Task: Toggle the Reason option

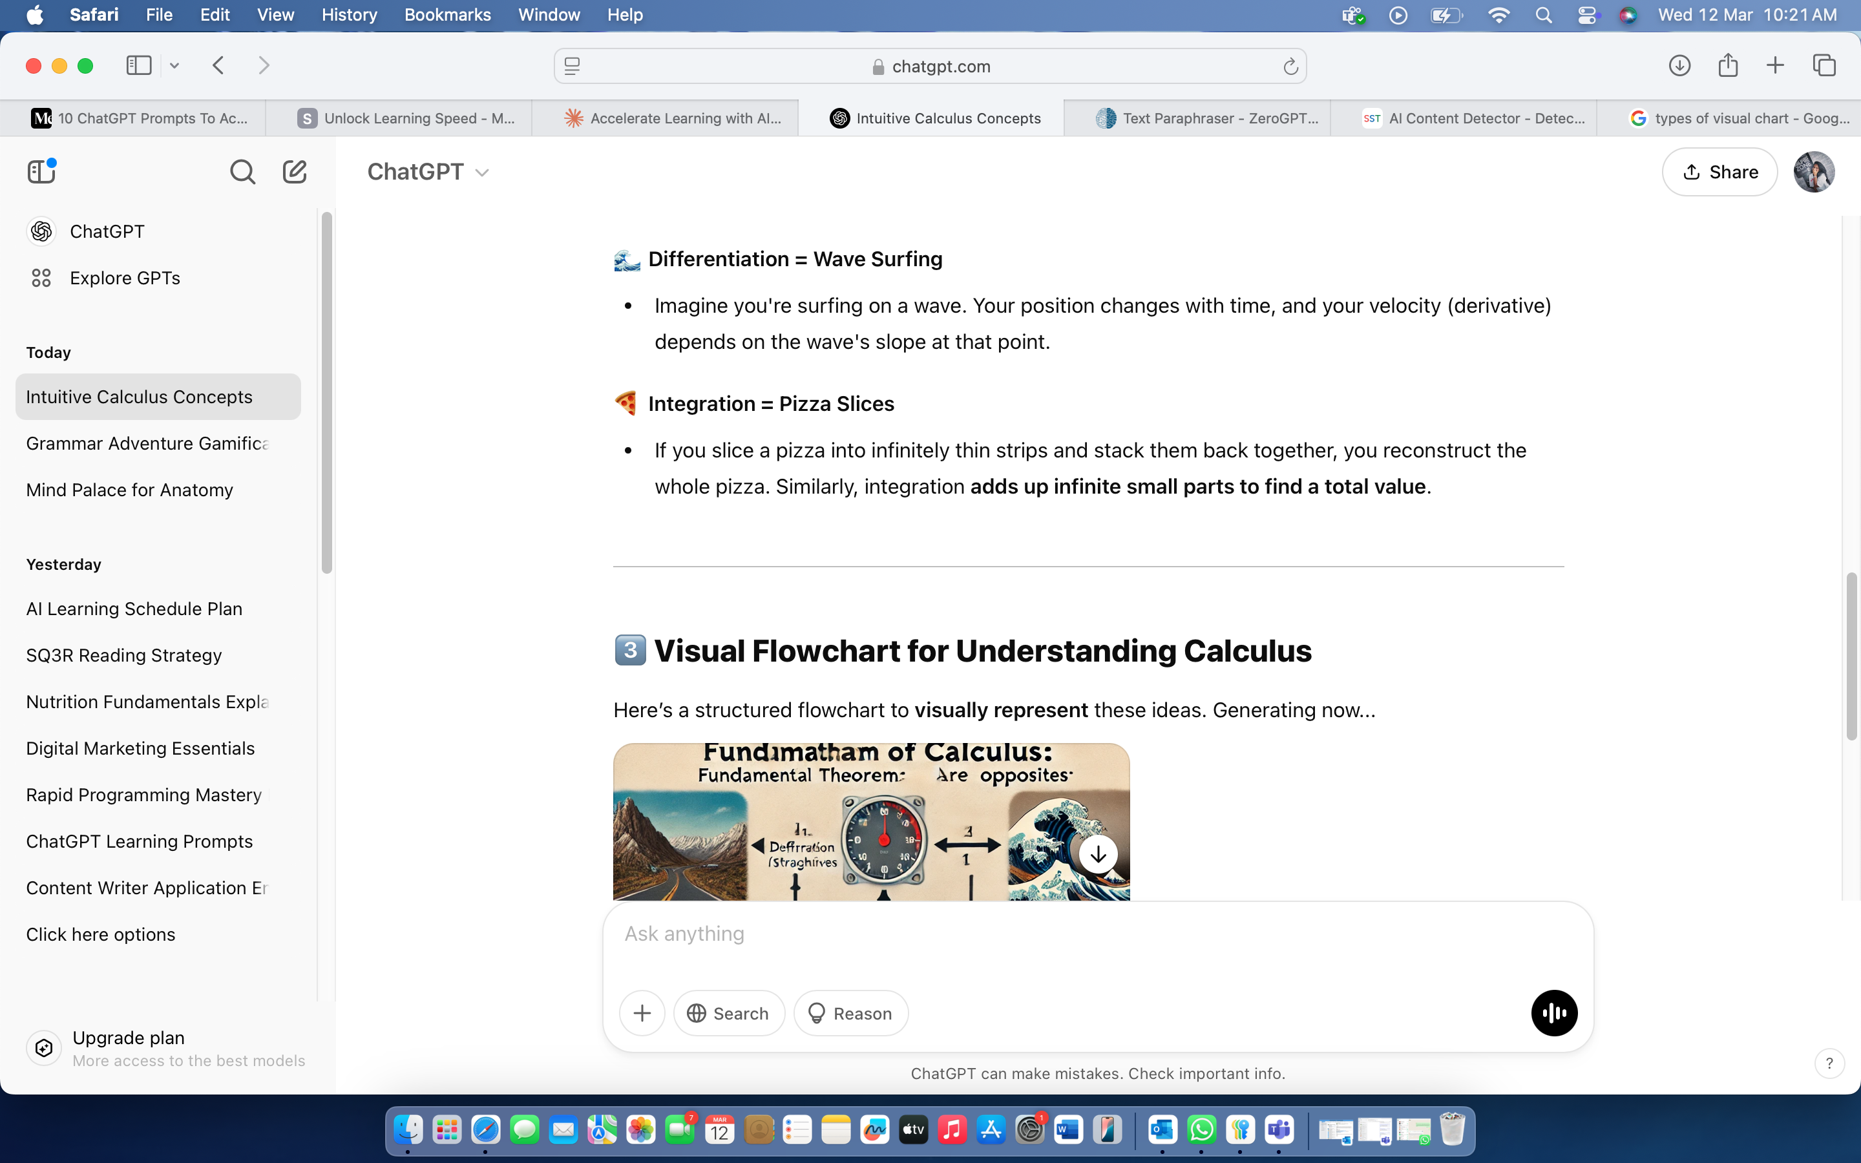Action: (x=850, y=1013)
